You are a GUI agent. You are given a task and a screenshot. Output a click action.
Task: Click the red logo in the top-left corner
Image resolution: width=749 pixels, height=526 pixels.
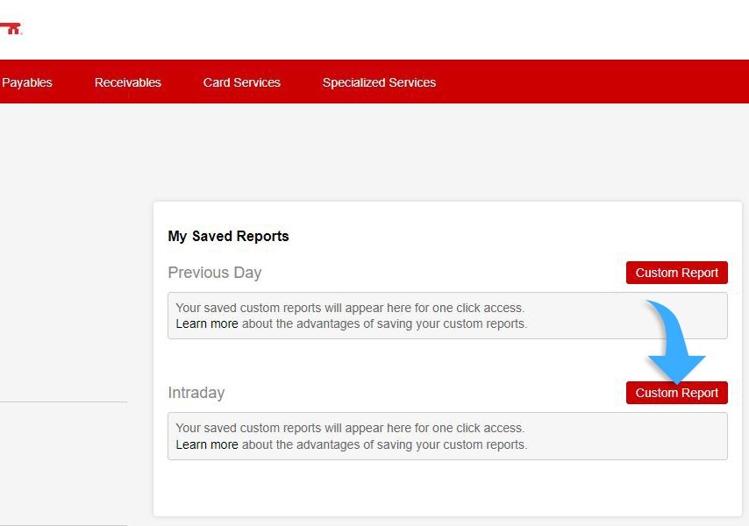click(11, 29)
